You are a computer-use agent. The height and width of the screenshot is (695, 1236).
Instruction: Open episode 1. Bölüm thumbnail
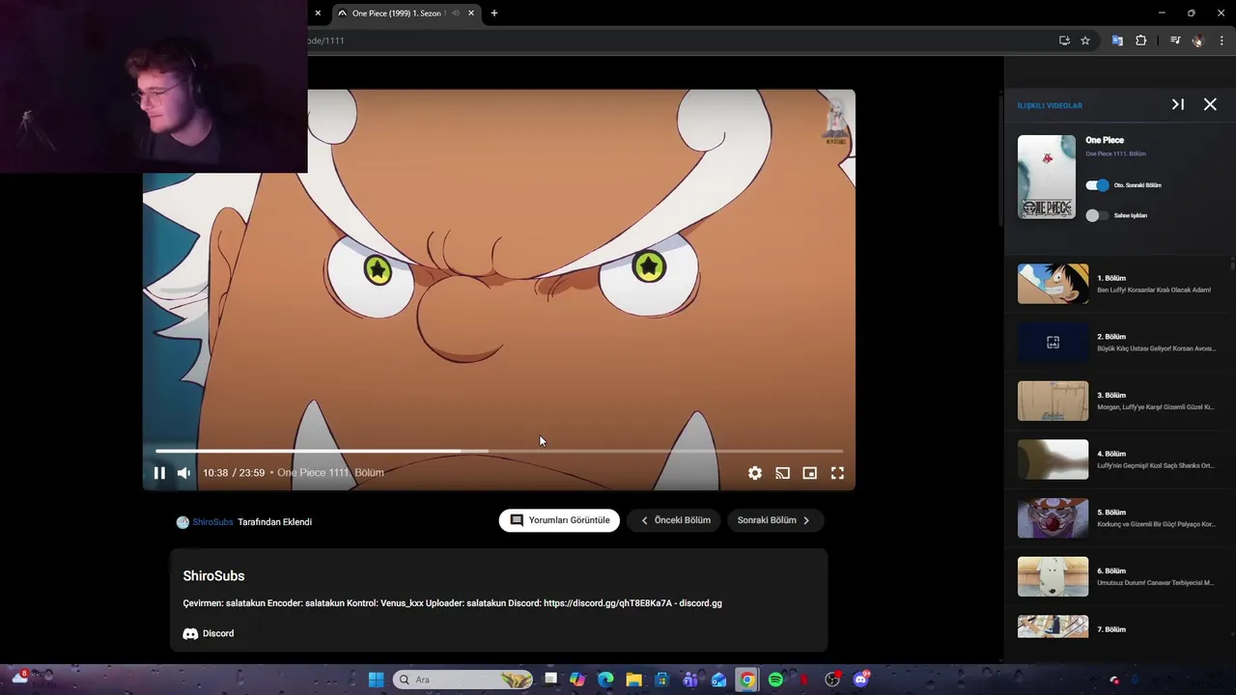tap(1053, 284)
